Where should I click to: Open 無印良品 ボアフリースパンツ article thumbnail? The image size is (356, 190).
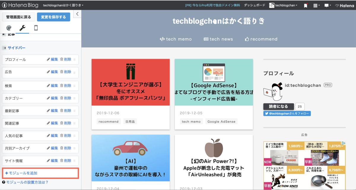coord(131,82)
